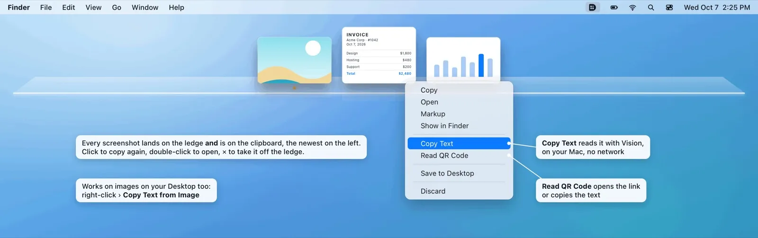
Task: Open the File menu
Action: point(46,8)
